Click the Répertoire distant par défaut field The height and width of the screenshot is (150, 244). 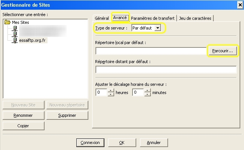pos(166,69)
